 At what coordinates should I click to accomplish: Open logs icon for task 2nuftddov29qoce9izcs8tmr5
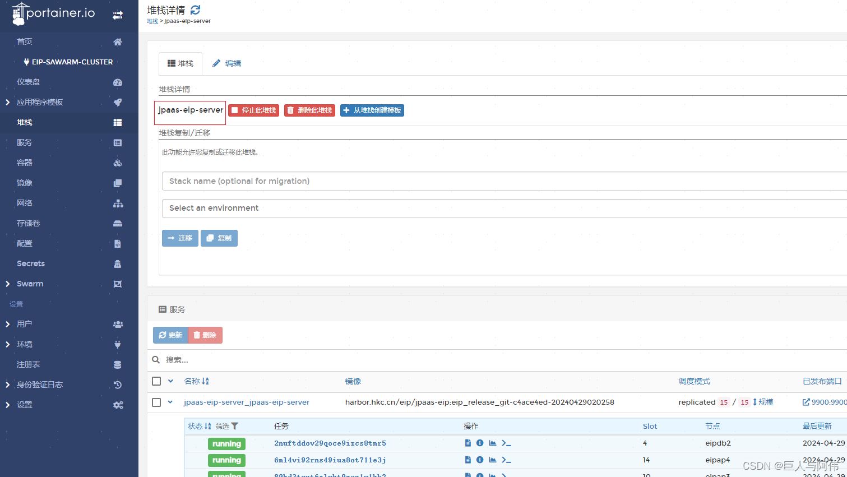468,443
